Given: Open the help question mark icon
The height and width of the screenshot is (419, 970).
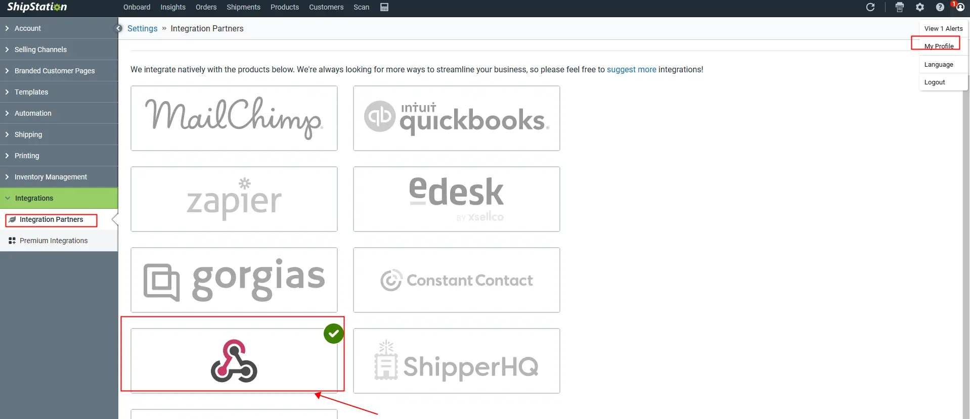Looking at the screenshot, I should coord(940,7).
